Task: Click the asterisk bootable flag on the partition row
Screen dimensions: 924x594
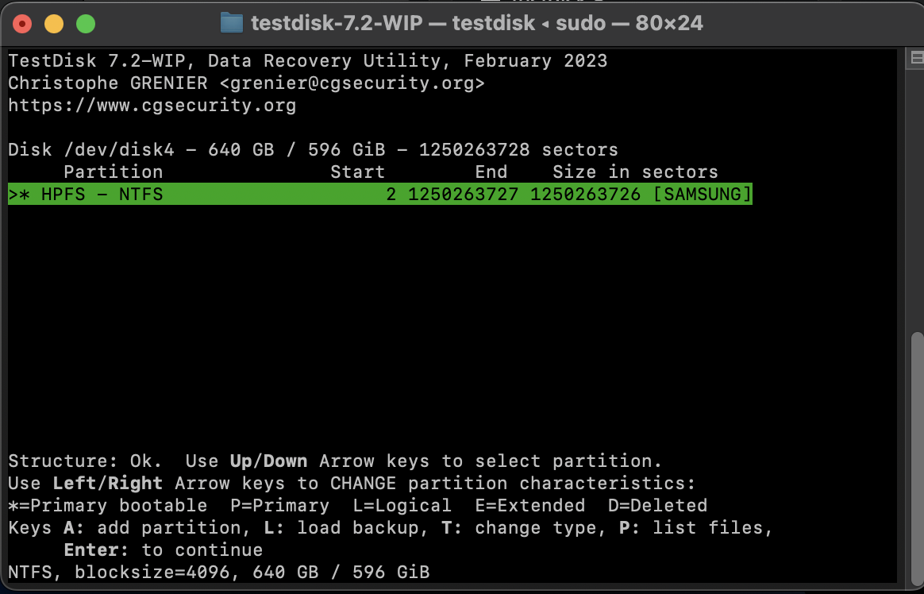Action: 25,195
